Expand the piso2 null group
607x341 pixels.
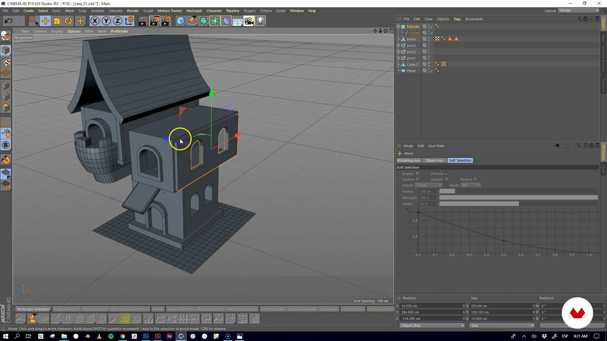(398, 52)
